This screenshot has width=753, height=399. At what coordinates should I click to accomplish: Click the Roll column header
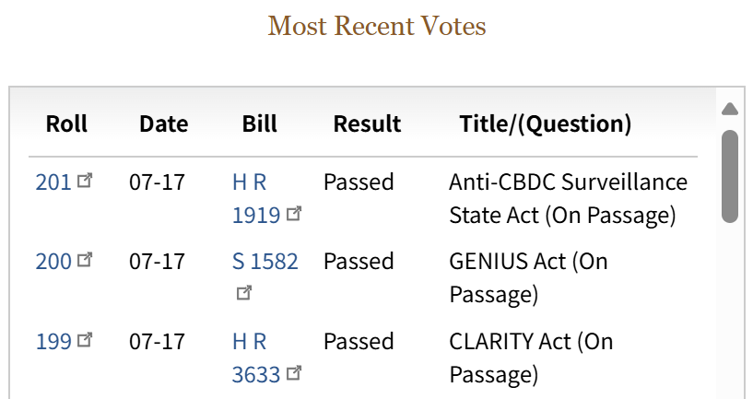tap(66, 123)
